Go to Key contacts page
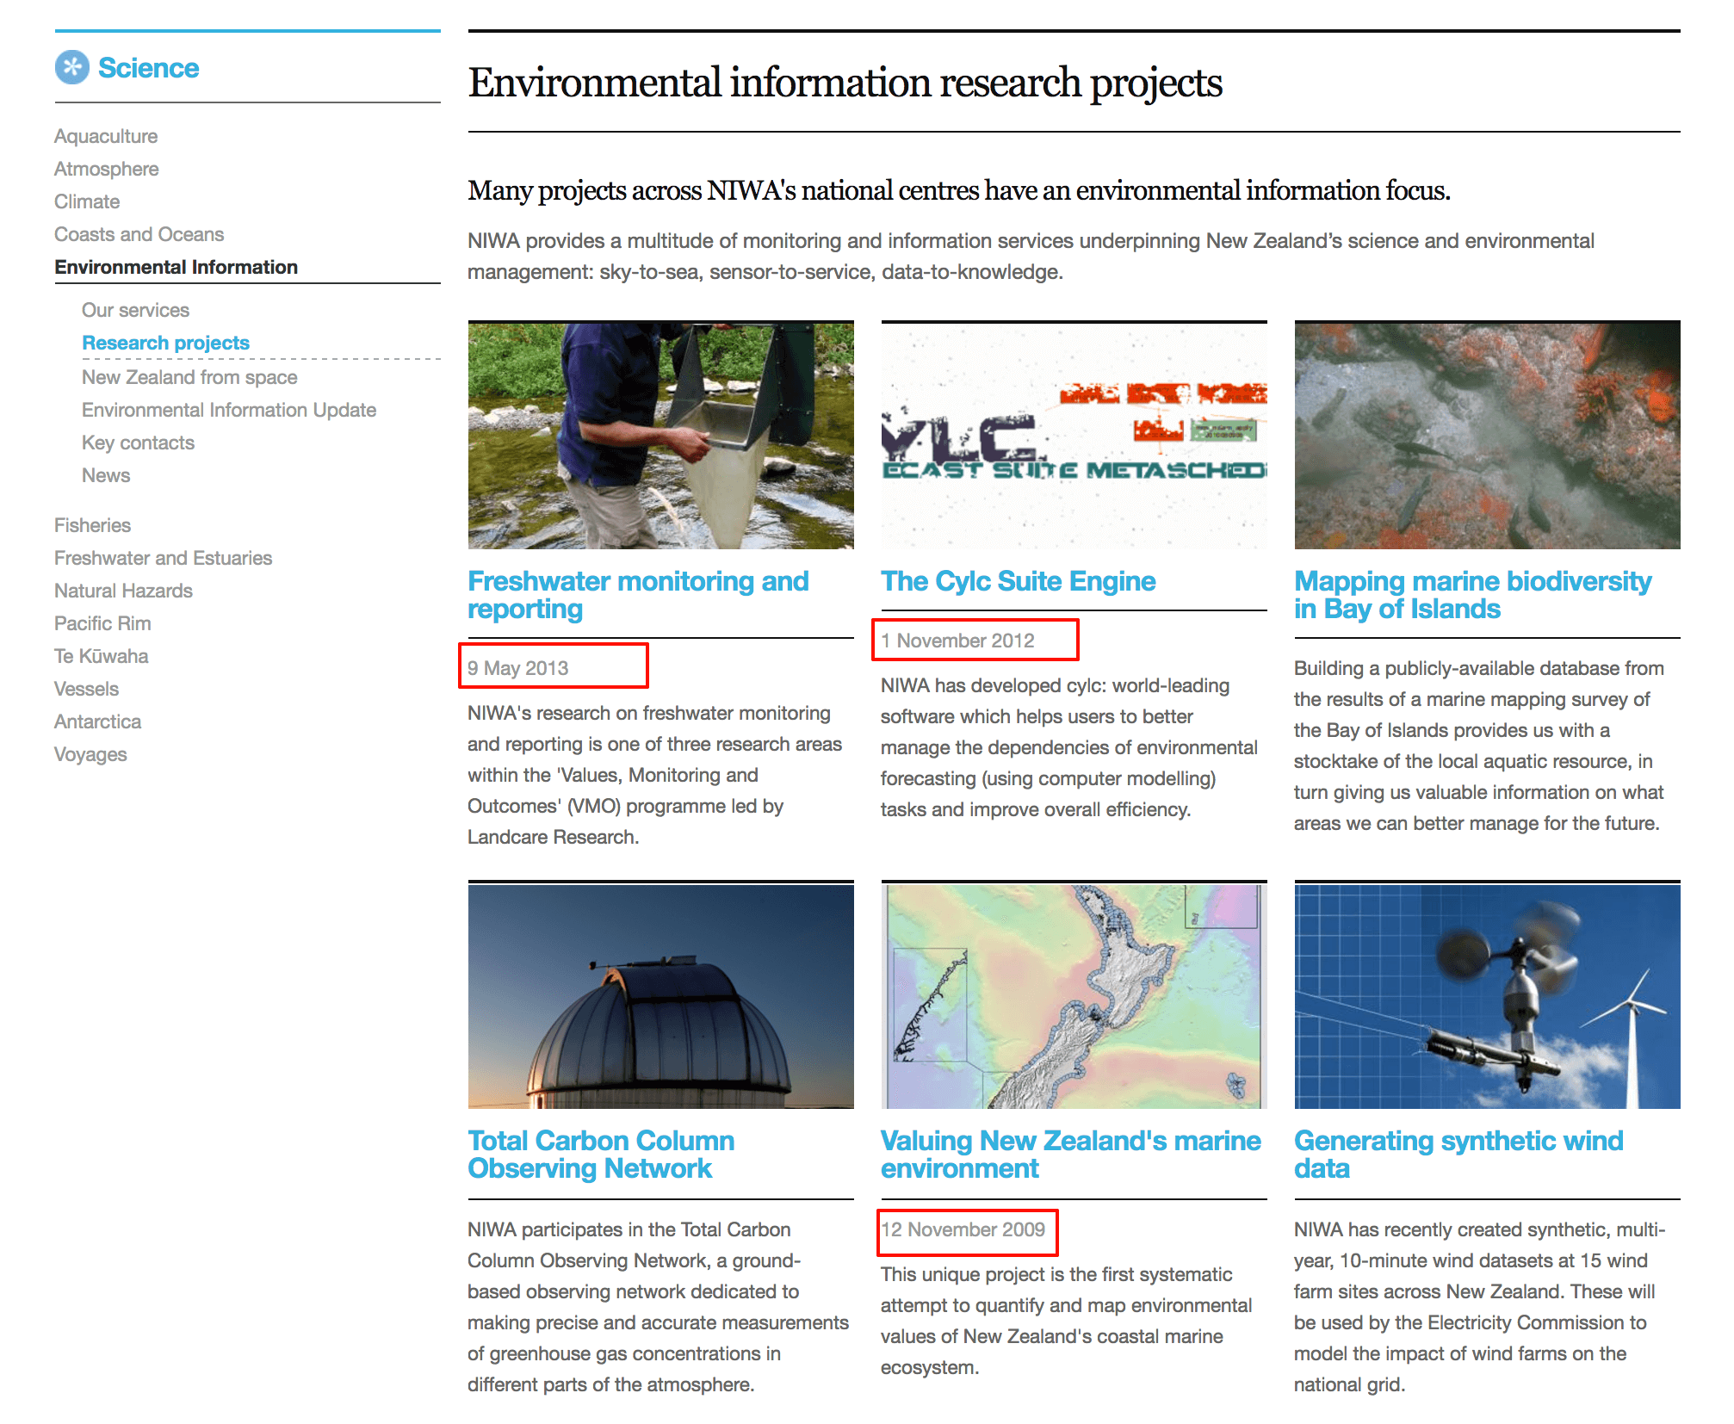This screenshot has height=1424, width=1734. [x=138, y=443]
